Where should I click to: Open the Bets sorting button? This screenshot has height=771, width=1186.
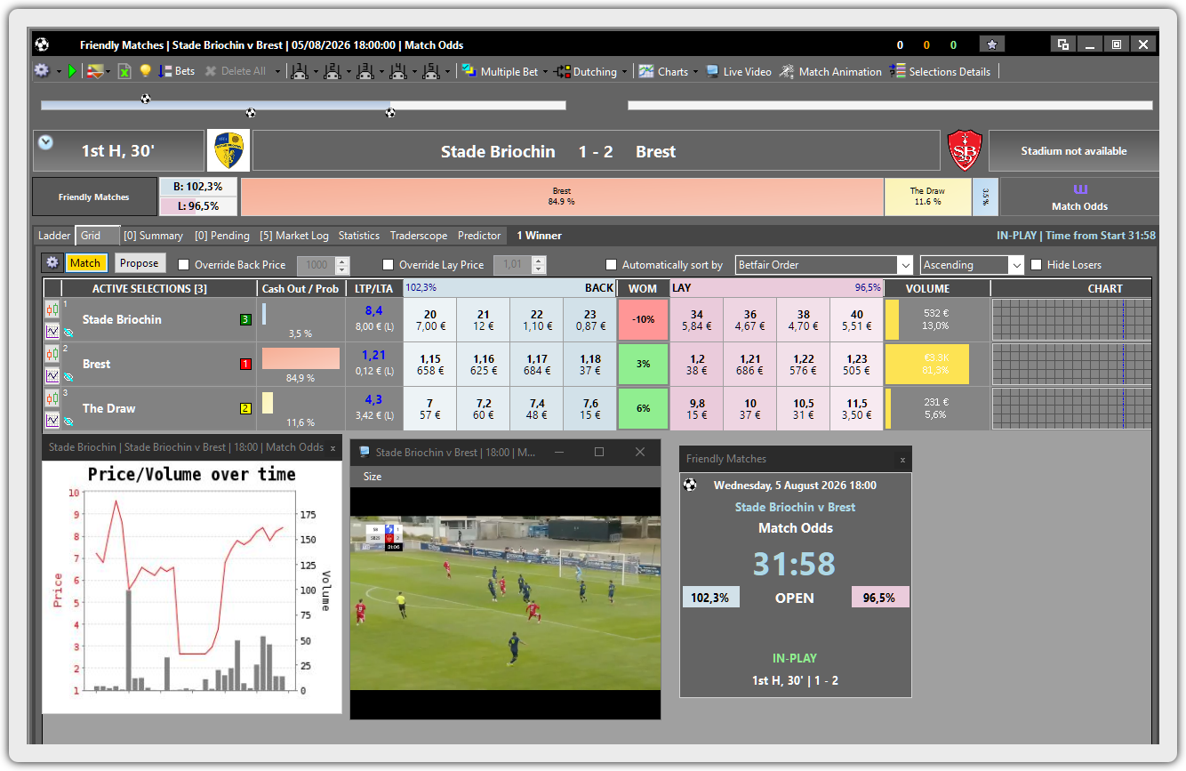[177, 71]
